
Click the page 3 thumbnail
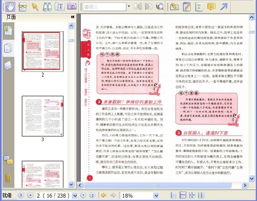42,116
